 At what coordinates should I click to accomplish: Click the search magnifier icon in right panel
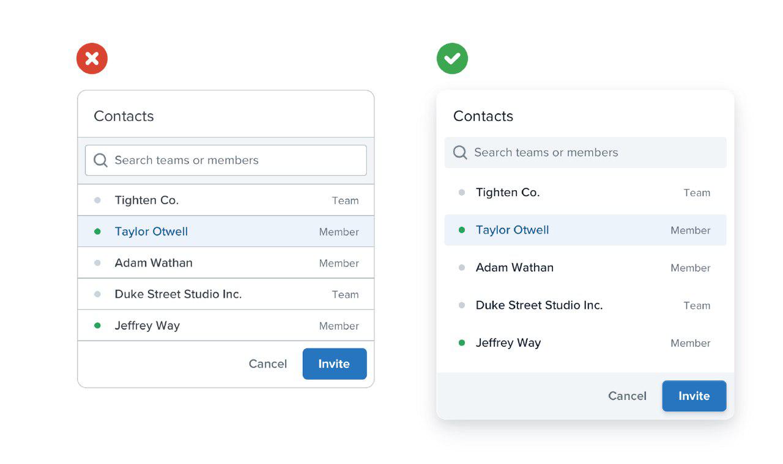(x=460, y=152)
